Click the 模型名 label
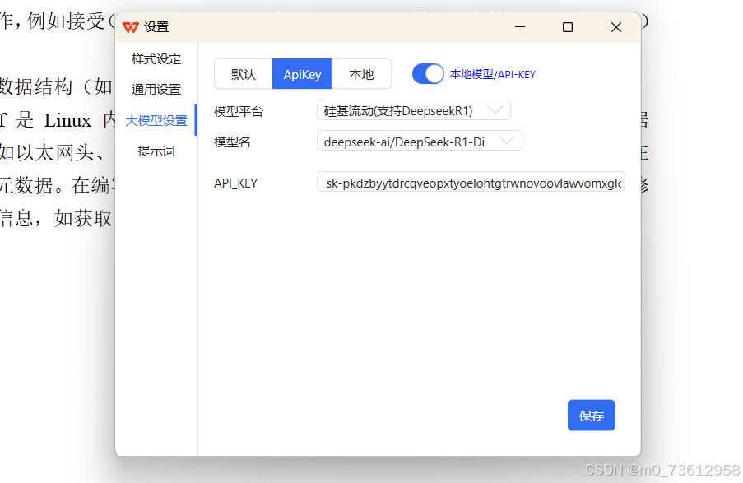Viewport: 743px width, 483px height. pyautogui.click(x=232, y=142)
